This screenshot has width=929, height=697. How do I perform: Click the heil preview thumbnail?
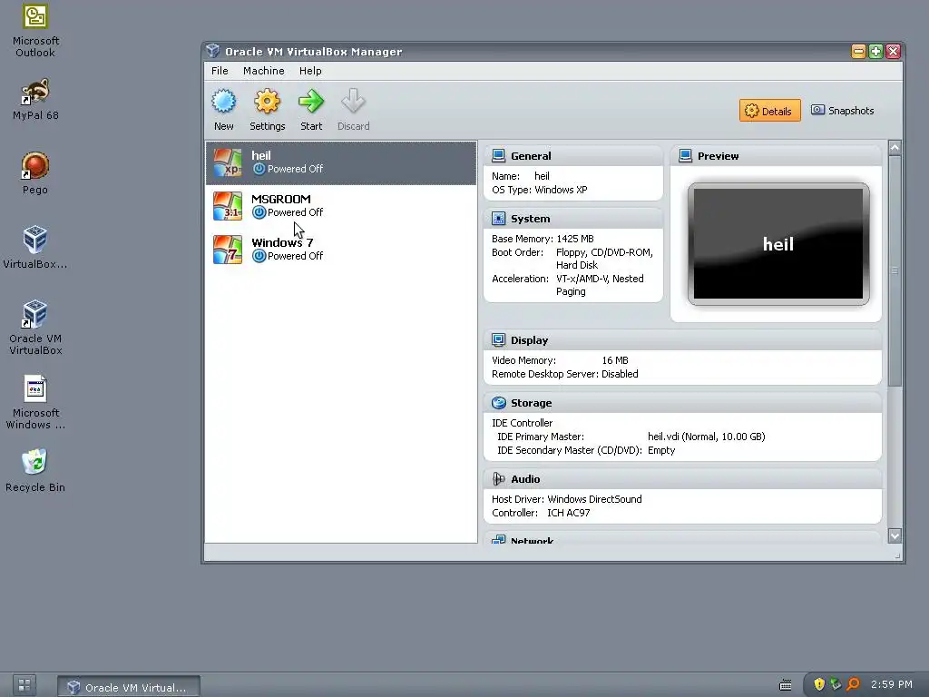click(x=777, y=243)
